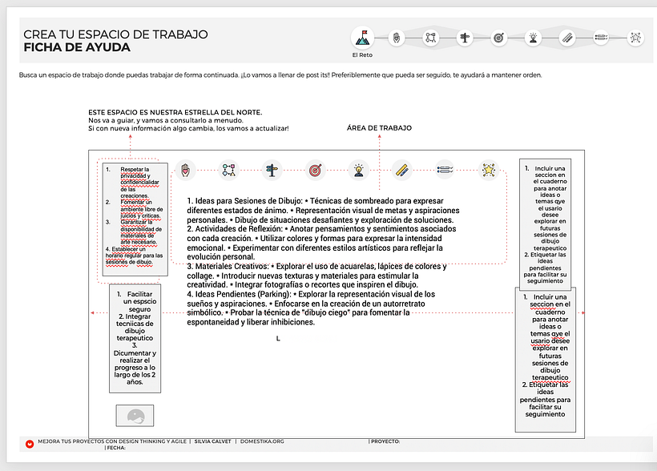
Task: Click the lower text box starting 'Incluir una seccion'
Action: tap(546, 360)
